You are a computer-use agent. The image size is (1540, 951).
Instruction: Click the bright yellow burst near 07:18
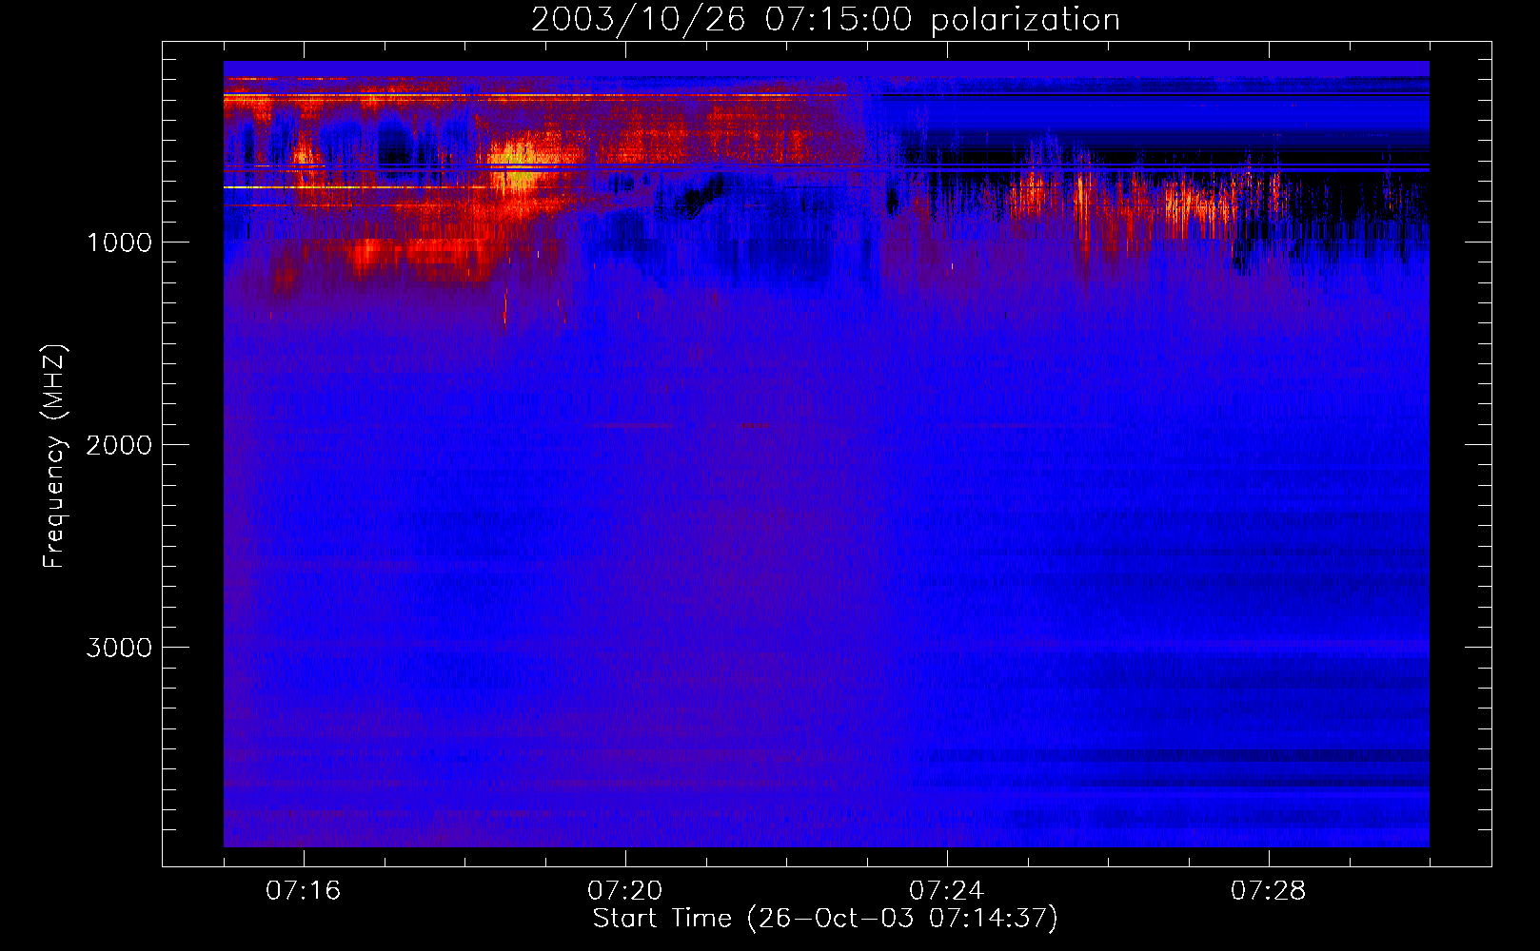pyautogui.click(x=519, y=166)
